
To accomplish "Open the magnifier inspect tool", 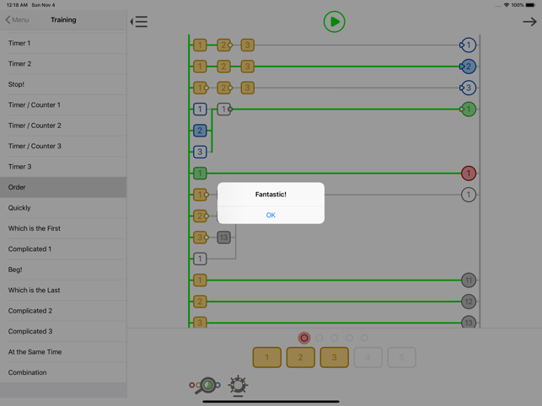I will click(x=205, y=385).
